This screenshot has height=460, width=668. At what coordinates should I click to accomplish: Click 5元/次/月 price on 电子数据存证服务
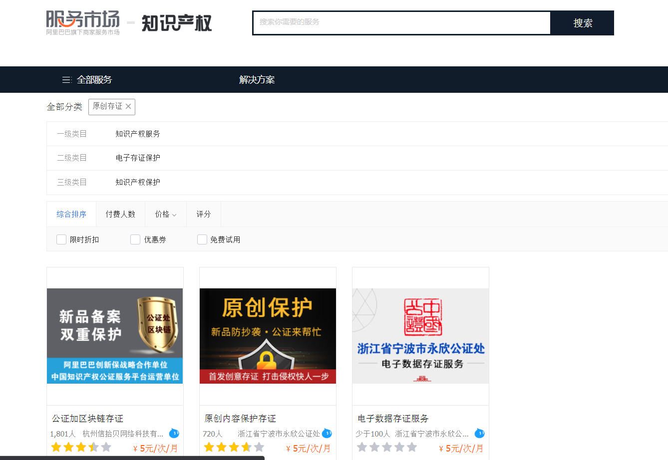point(461,449)
